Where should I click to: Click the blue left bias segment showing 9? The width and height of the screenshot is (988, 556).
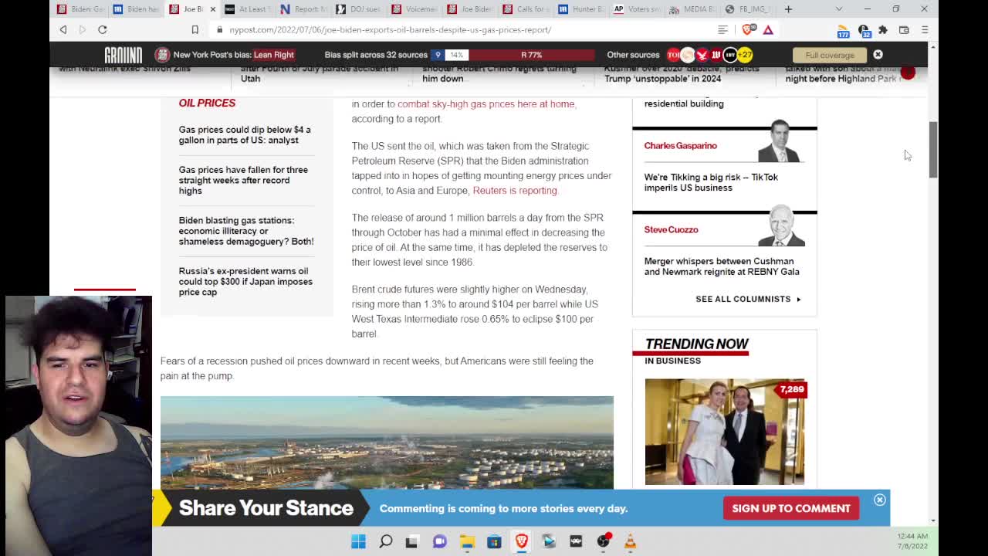(438, 55)
